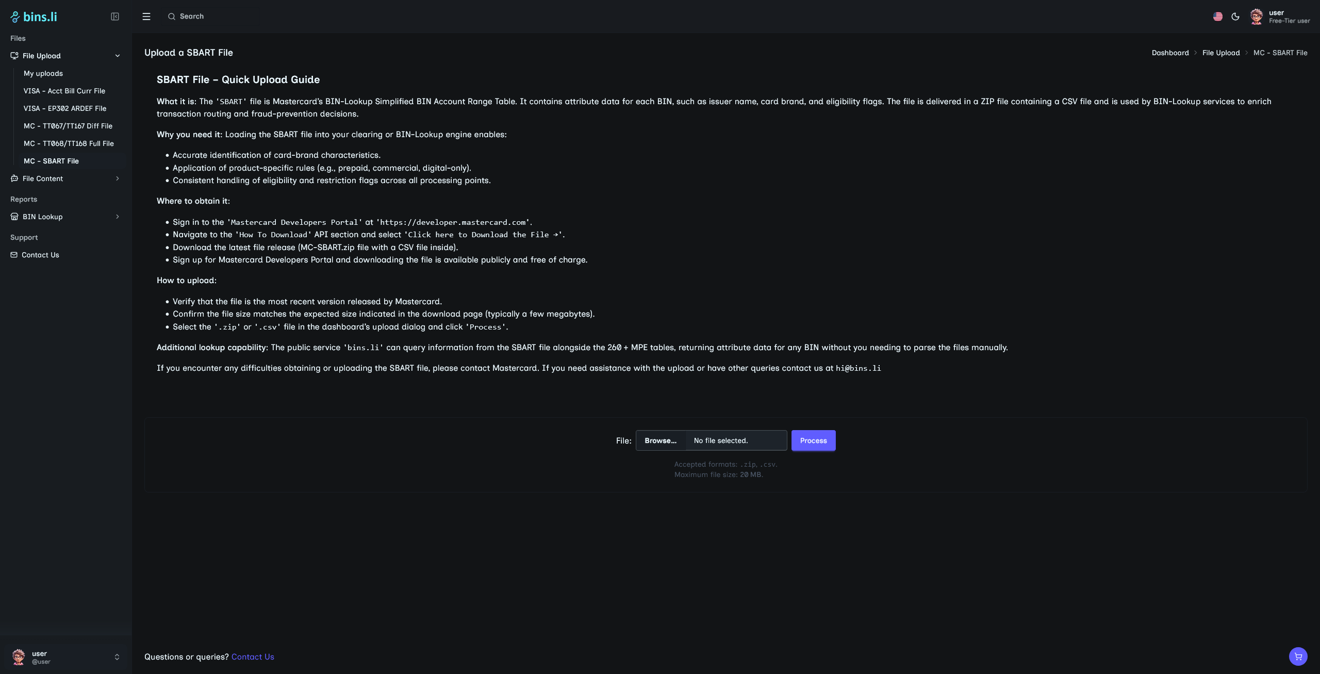Click the File Upload sidebar icon
The width and height of the screenshot is (1320, 674).
pos(14,56)
